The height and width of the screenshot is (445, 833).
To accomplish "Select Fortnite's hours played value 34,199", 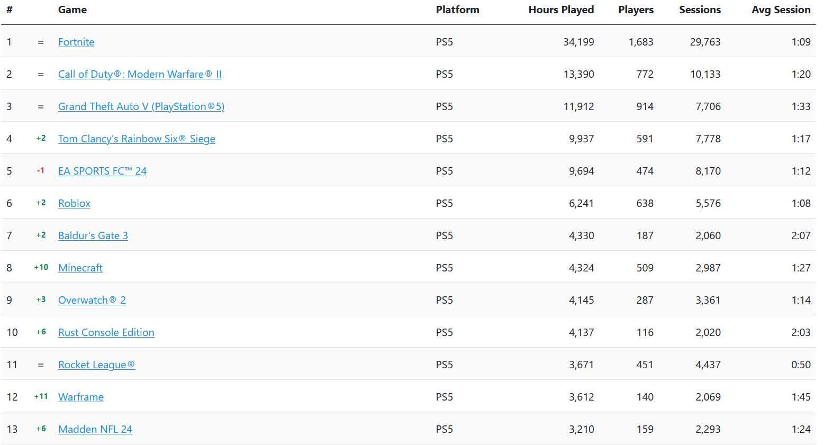I will pos(578,42).
